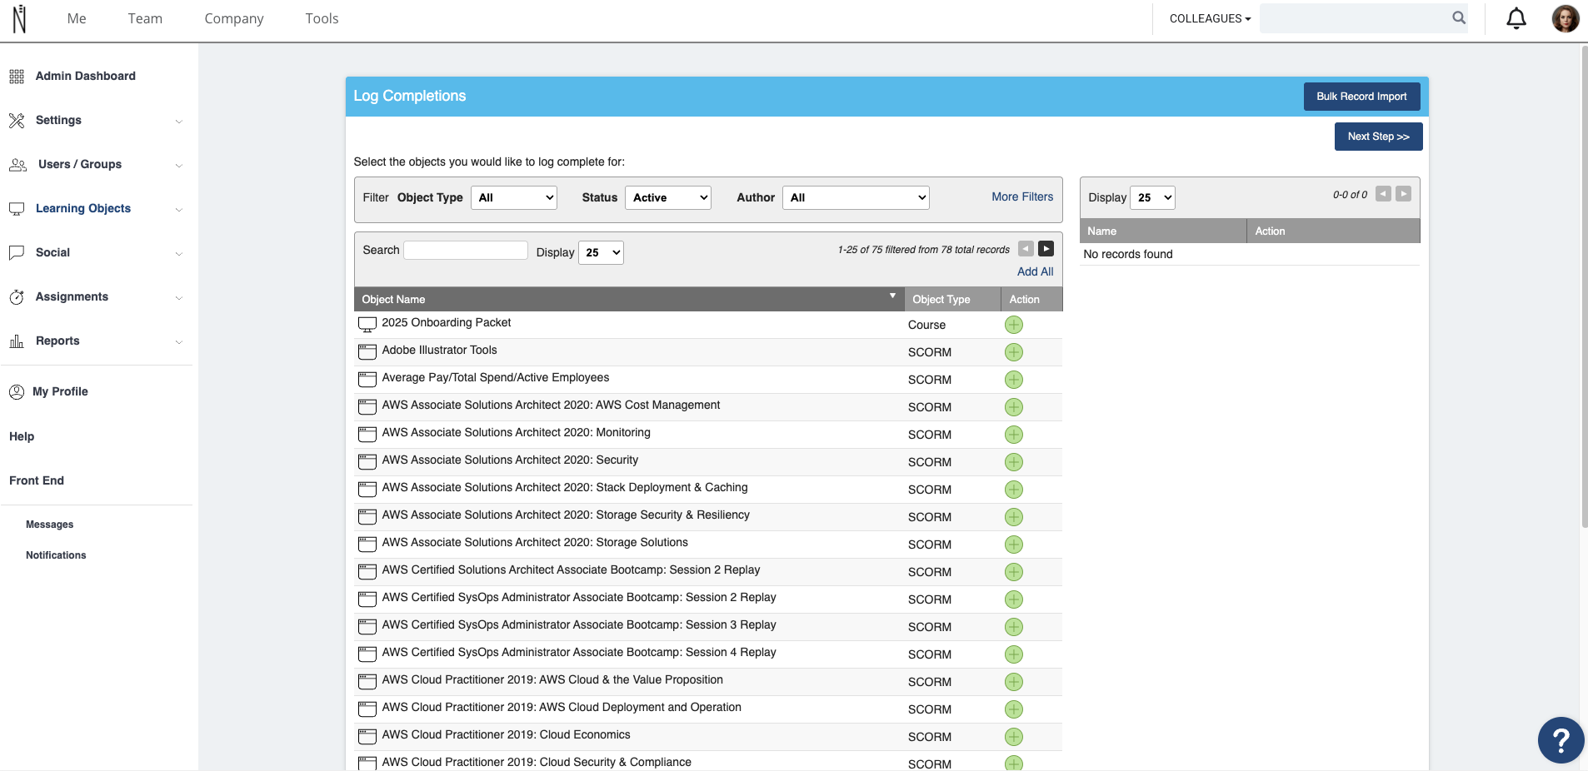The image size is (1588, 771).
Task: Add SysOps Bootcamp Session 4 Replay plus
Action: pyautogui.click(x=1013, y=654)
